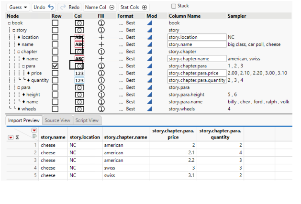The image size is (301, 204).
Task: Check the Row box for price
Action: click(55, 73)
